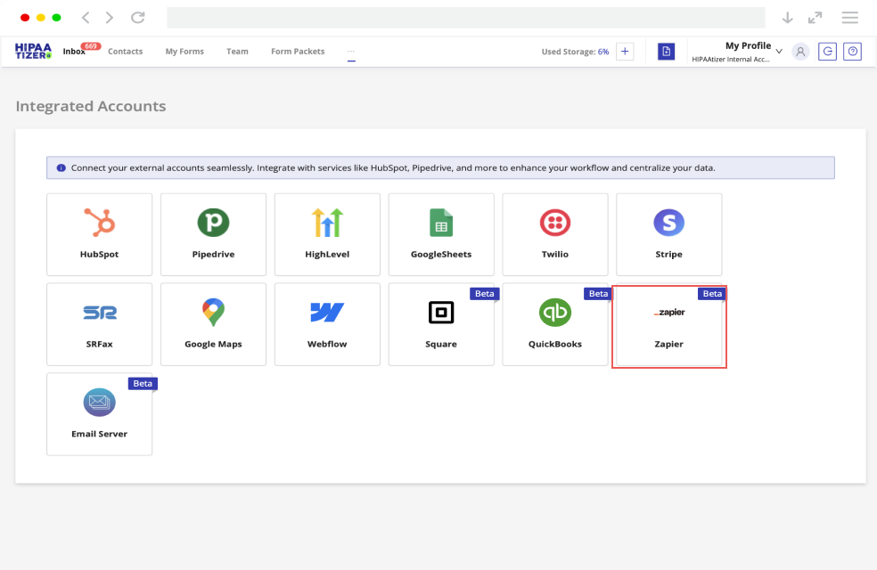Open the user avatar icon
The height and width of the screenshot is (570, 877).
pyautogui.click(x=800, y=52)
